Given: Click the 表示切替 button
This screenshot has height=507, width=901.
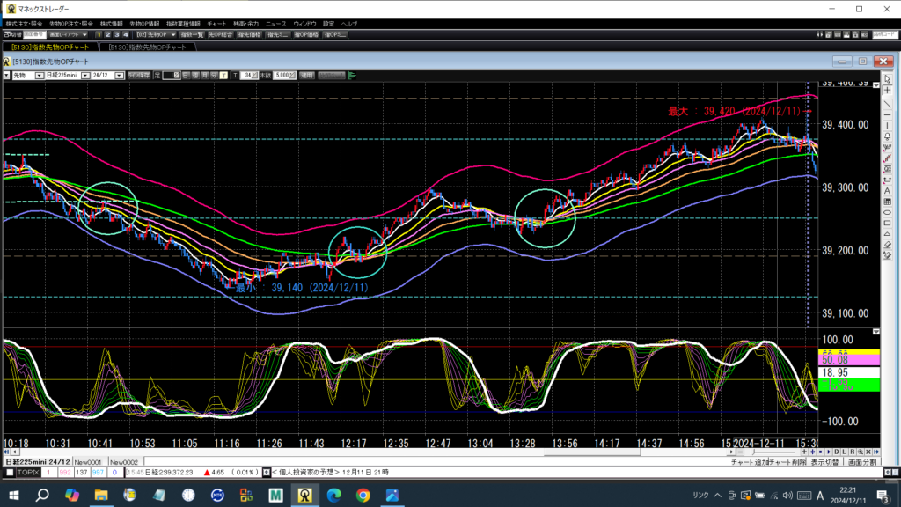Looking at the screenshot, I should click(824, 462).
